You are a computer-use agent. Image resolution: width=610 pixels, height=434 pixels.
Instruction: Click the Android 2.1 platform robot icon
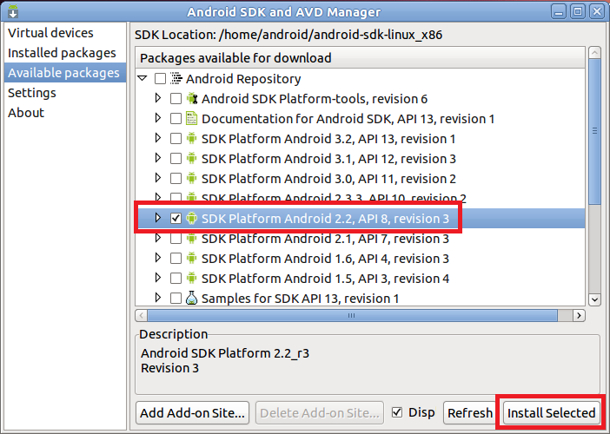pyautogui.click(x=191, y=238)
